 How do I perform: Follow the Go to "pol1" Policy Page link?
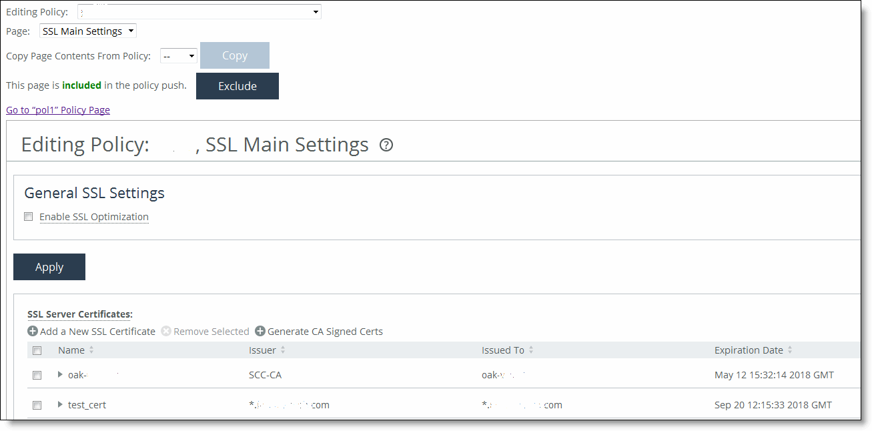pyautogui.click(x=58, y=110)
